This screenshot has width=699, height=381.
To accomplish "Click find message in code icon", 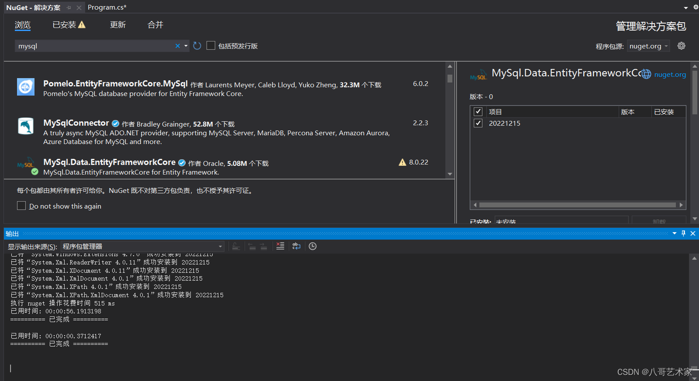I will (236, 246).
